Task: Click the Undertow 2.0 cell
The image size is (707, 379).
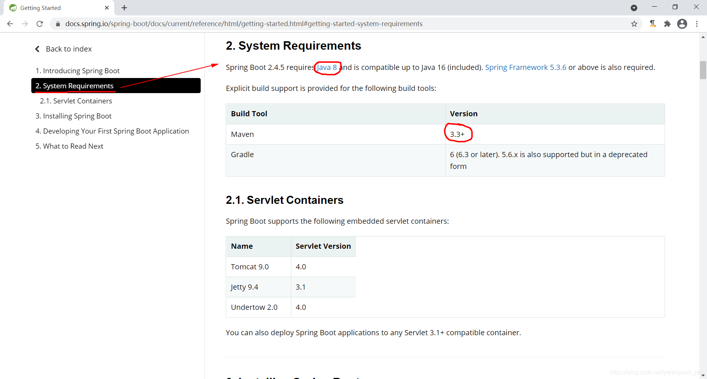Action: tap(258, 307)
